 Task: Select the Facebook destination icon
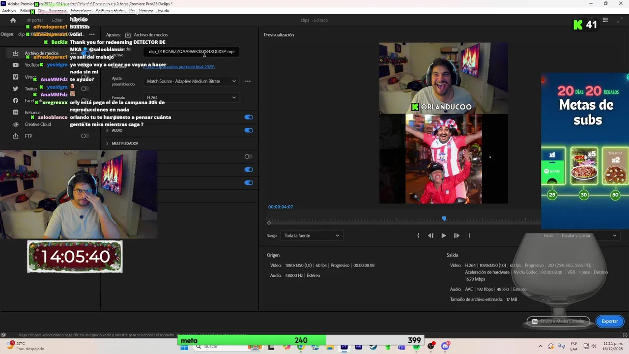point(15,101)
